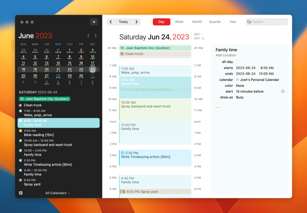Screen dimensions: 307x213
Task: Toggle Clean truck checkbox in all-day row
Action: [122, 54]
